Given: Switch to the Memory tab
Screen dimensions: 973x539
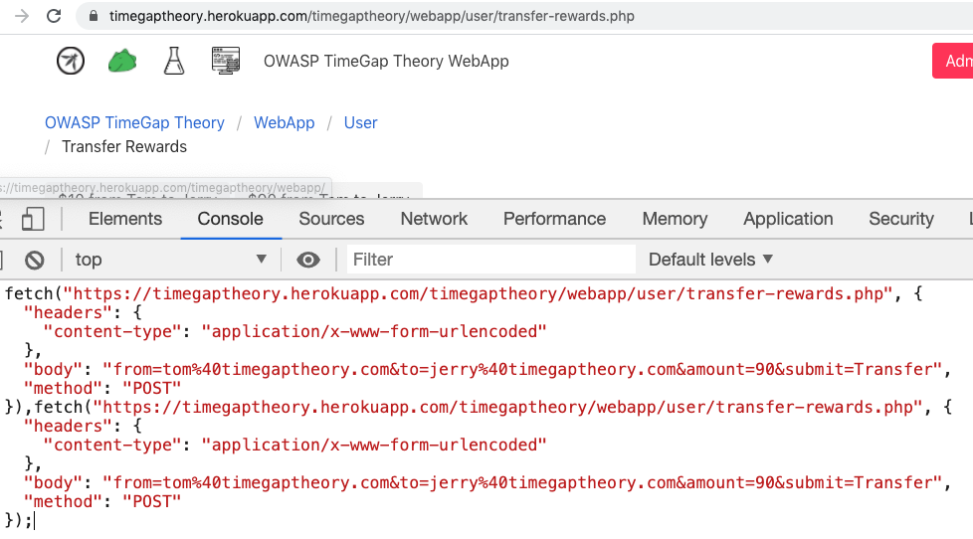Looking at the screenshot, I should click(x=675, y=219).
